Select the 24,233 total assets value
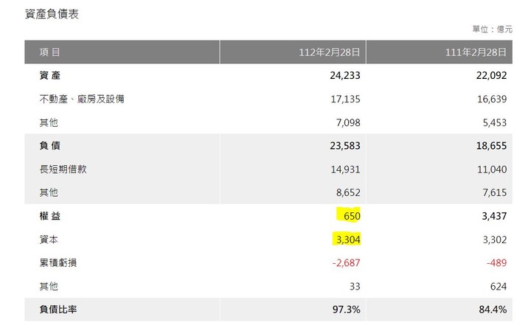Viewport: 531px width, 325px height. [x=344, y=75]
